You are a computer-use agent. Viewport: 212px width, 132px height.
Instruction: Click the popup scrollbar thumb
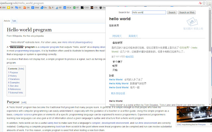tap(210, 30)
